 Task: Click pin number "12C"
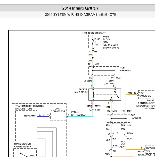tap(89, 52)
